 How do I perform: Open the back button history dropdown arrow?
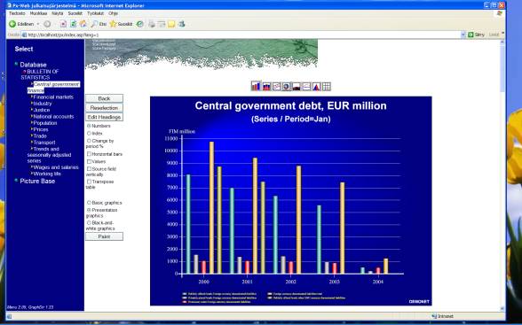[38, 24]
